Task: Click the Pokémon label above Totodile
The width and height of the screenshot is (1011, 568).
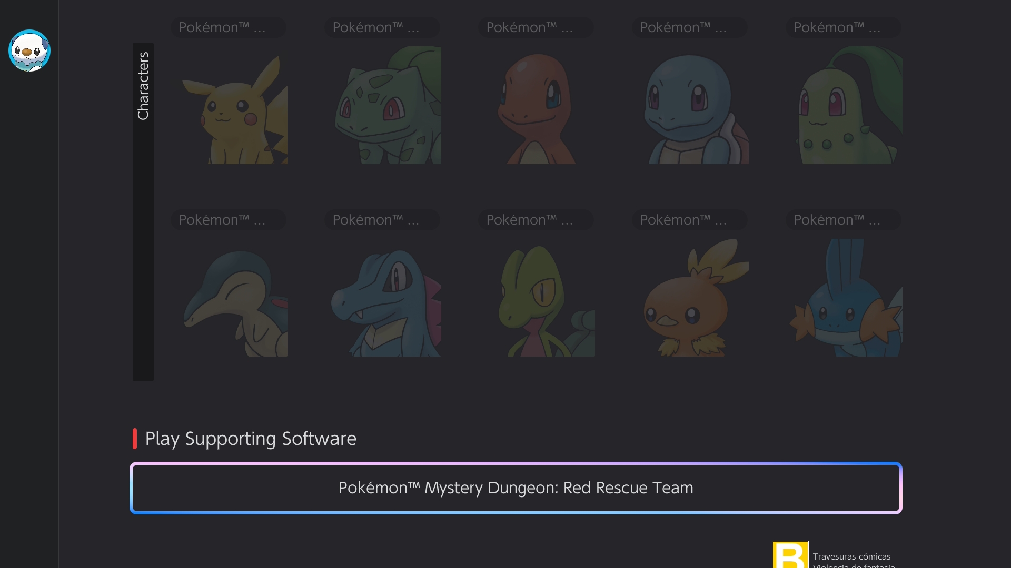Action: click(382, 220)
